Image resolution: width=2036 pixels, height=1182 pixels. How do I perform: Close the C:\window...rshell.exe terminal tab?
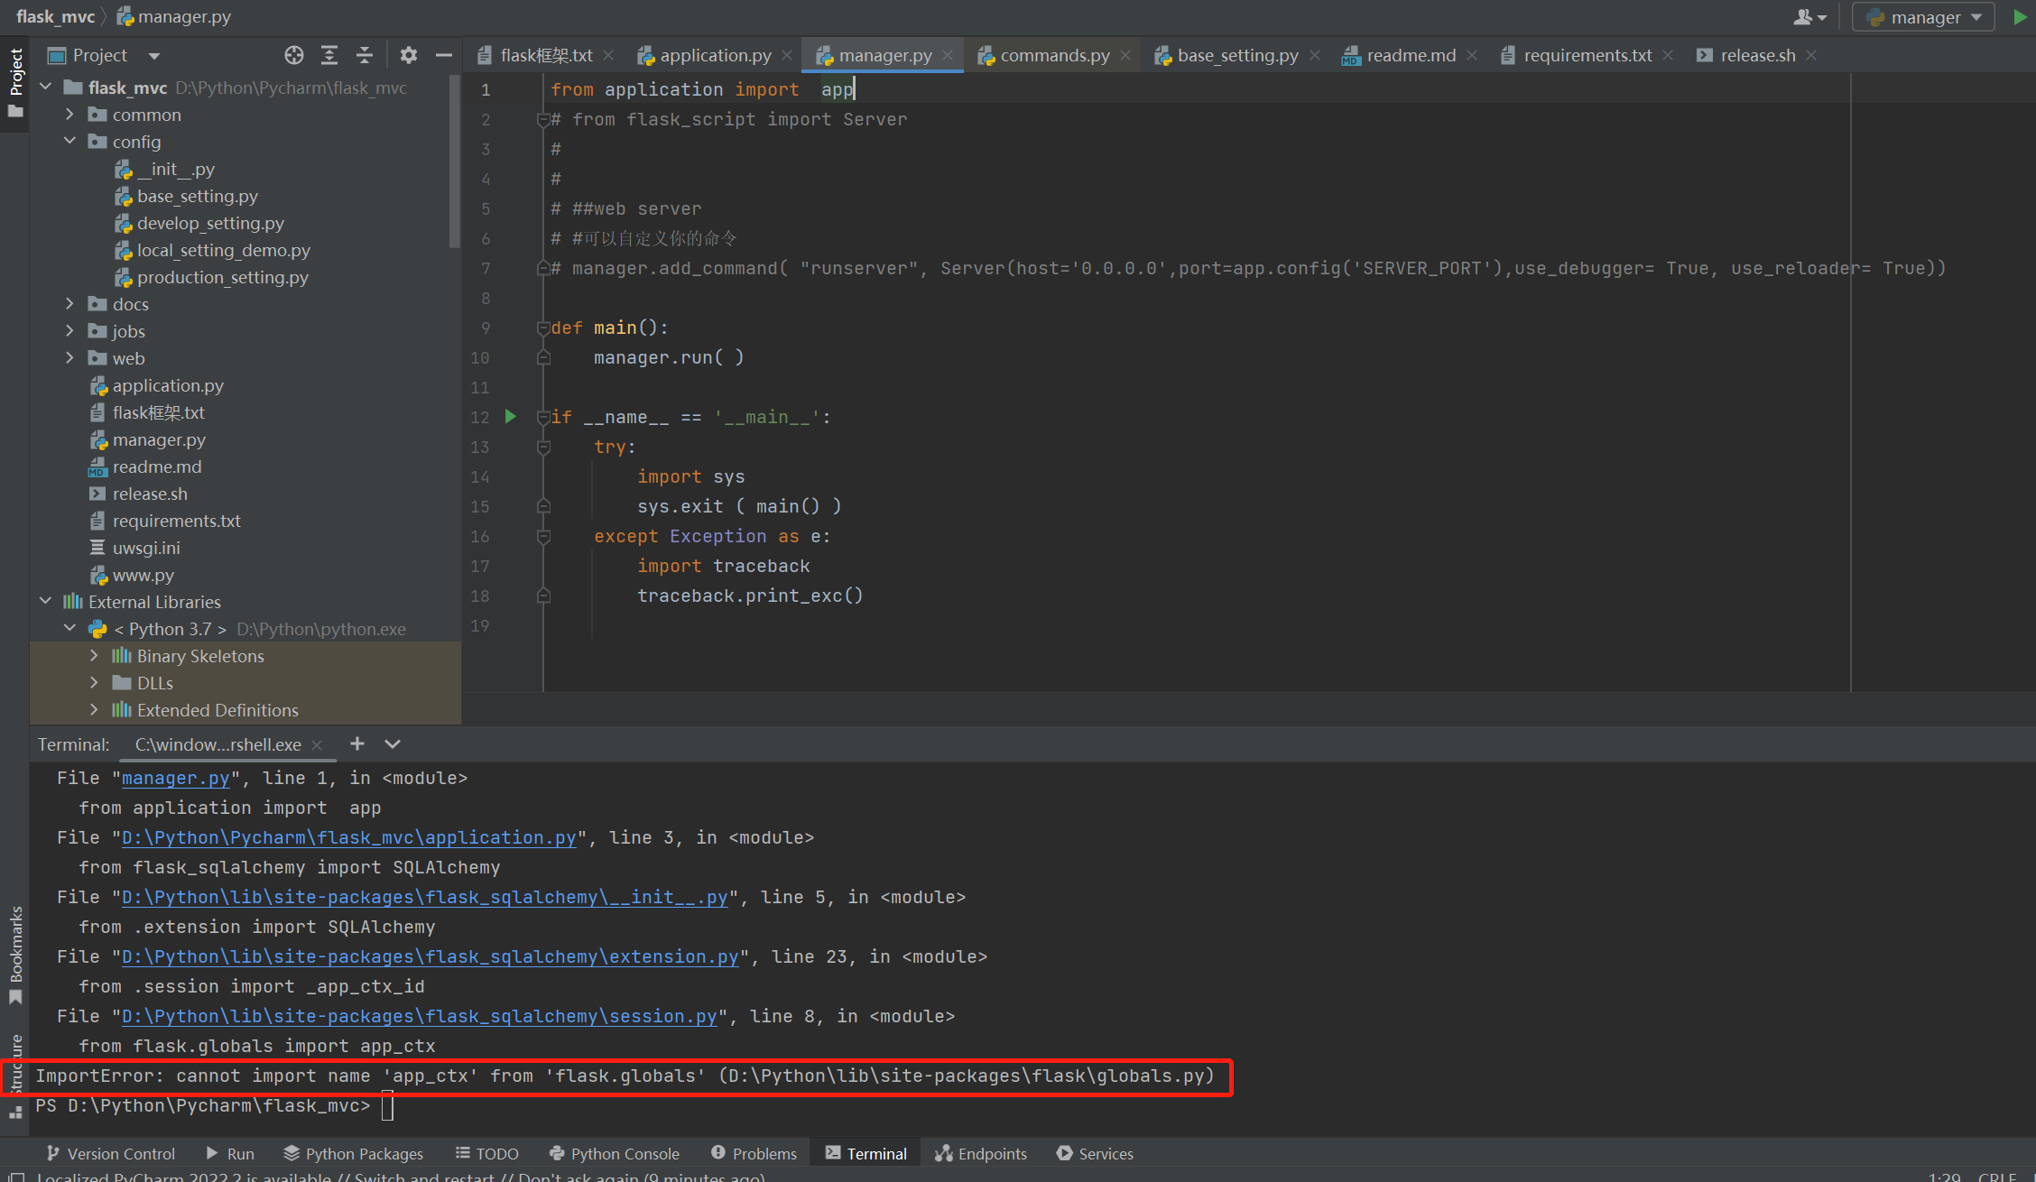317,744
